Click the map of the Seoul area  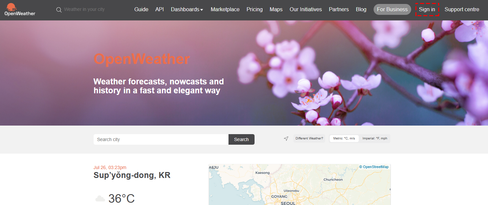coord(299,185)
